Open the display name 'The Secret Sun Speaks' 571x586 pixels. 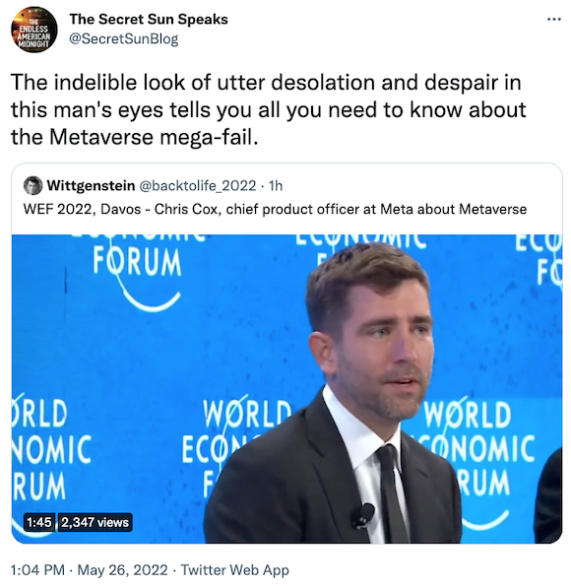(x=149, y=19)
